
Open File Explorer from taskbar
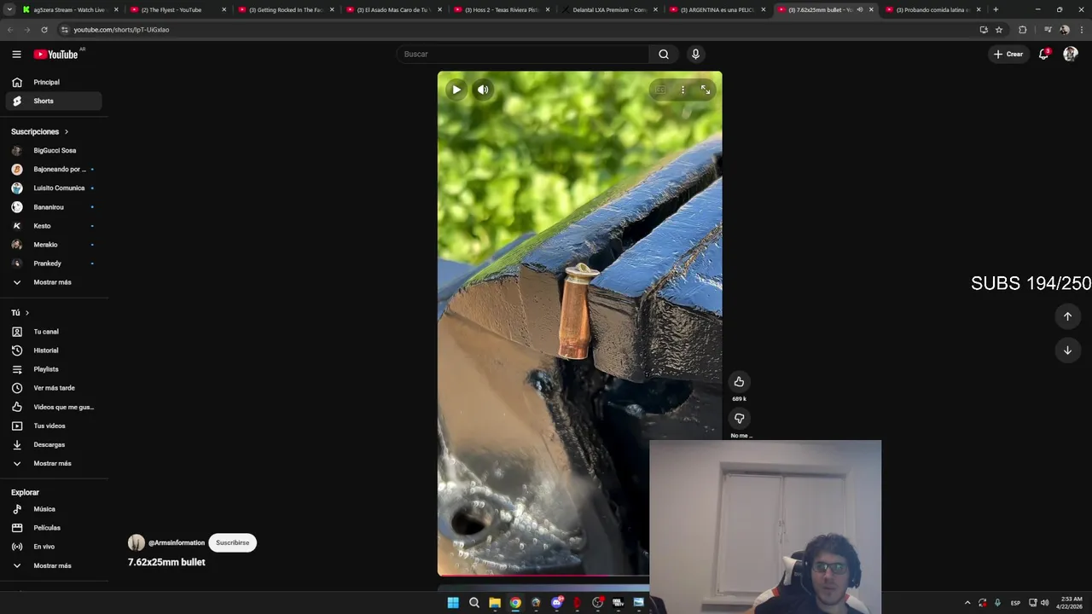(x=495, y=603)
